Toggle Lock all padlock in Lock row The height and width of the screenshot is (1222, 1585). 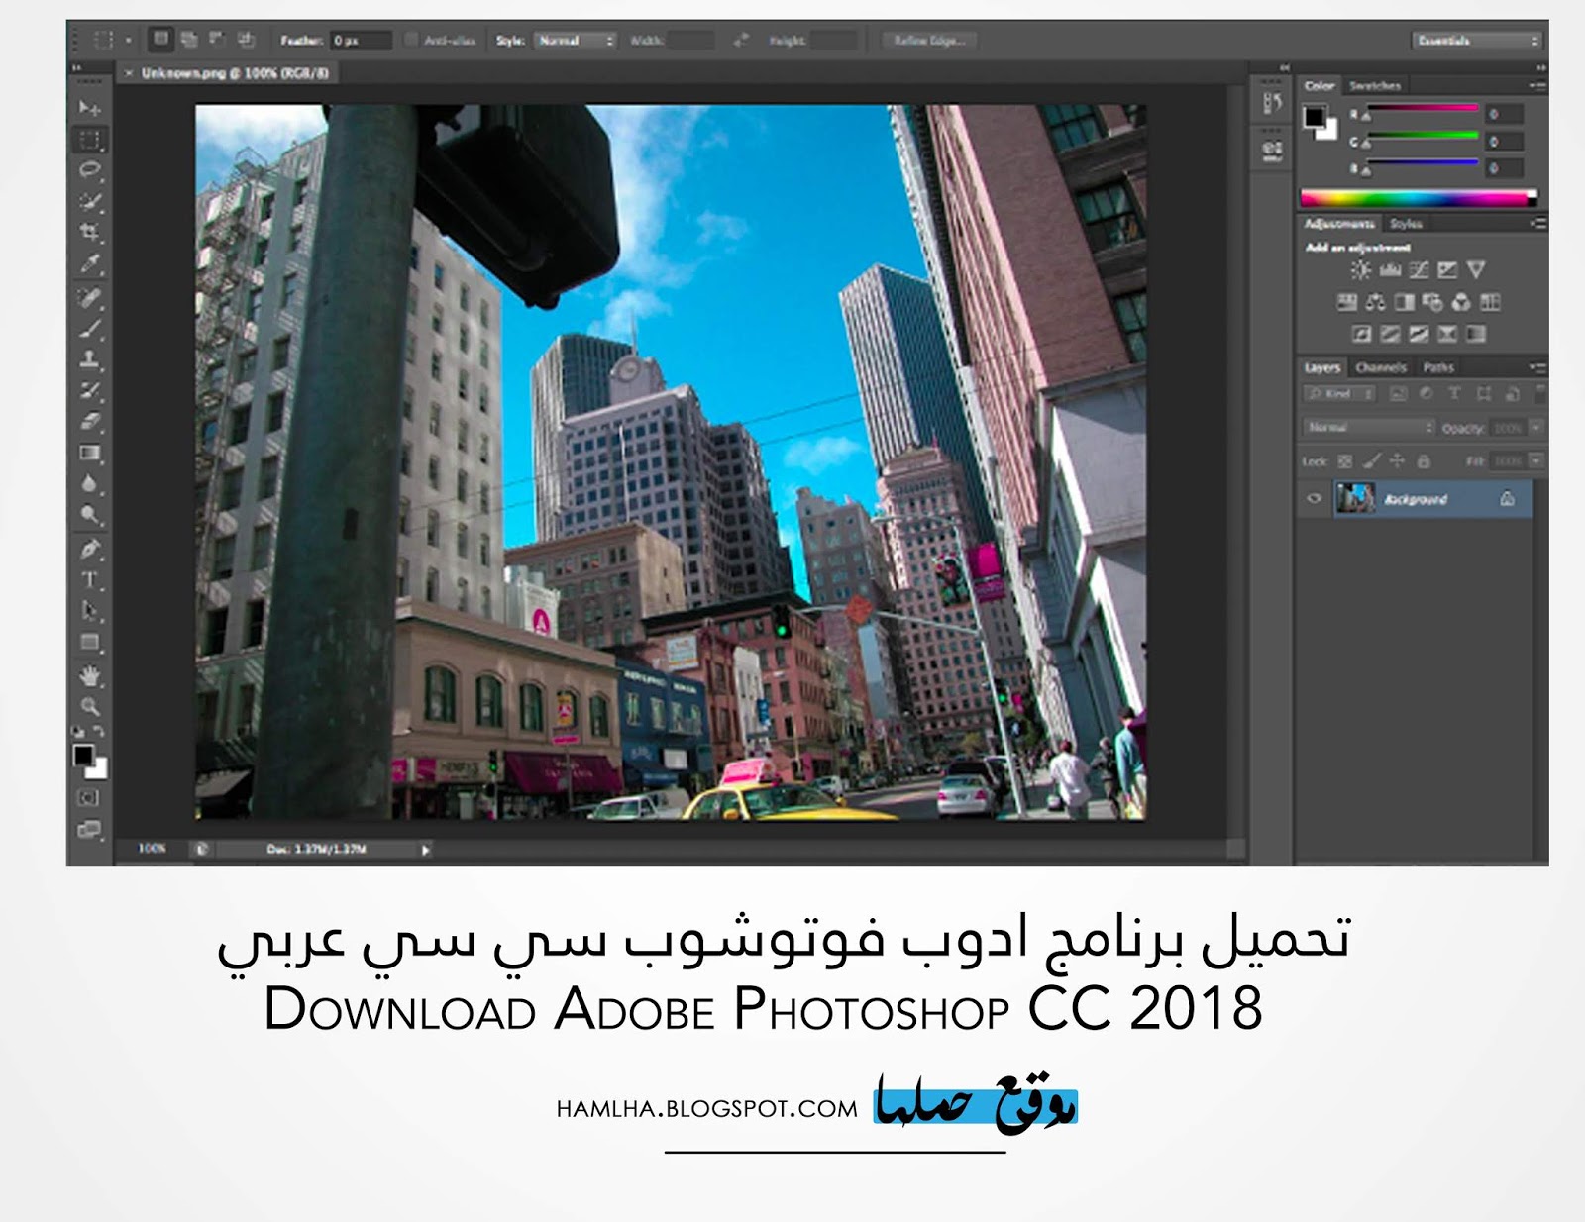1424,461
